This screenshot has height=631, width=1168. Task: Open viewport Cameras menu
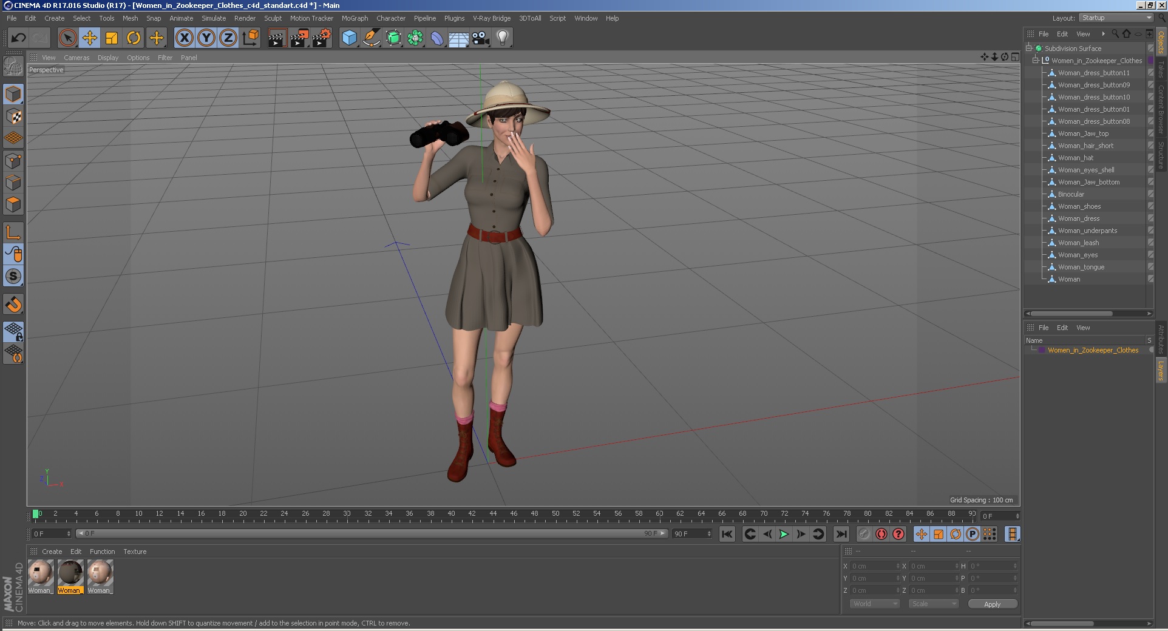pos(76,58)
